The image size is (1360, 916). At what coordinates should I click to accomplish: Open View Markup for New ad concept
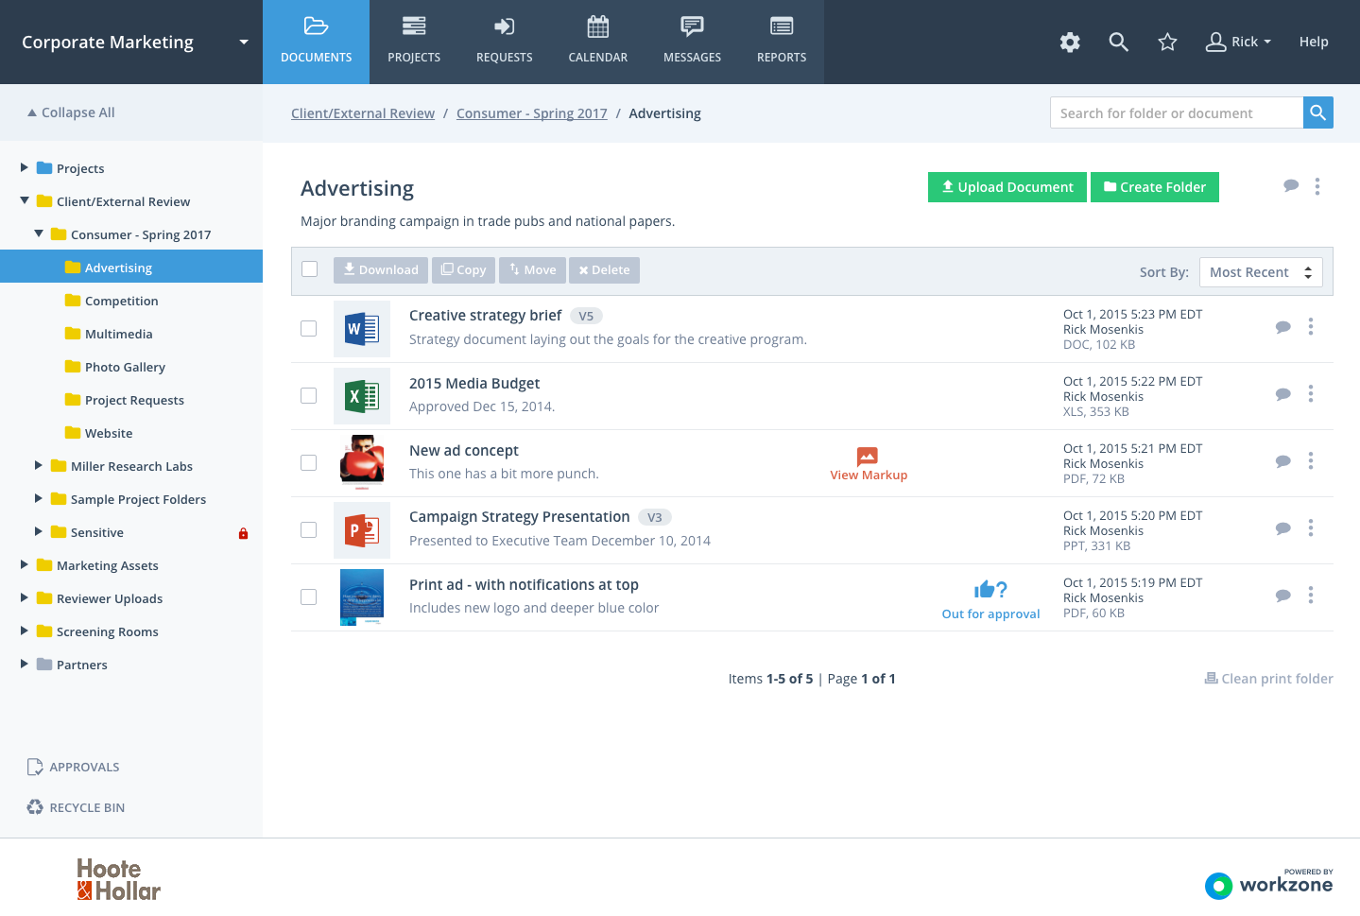click(869, 463)
